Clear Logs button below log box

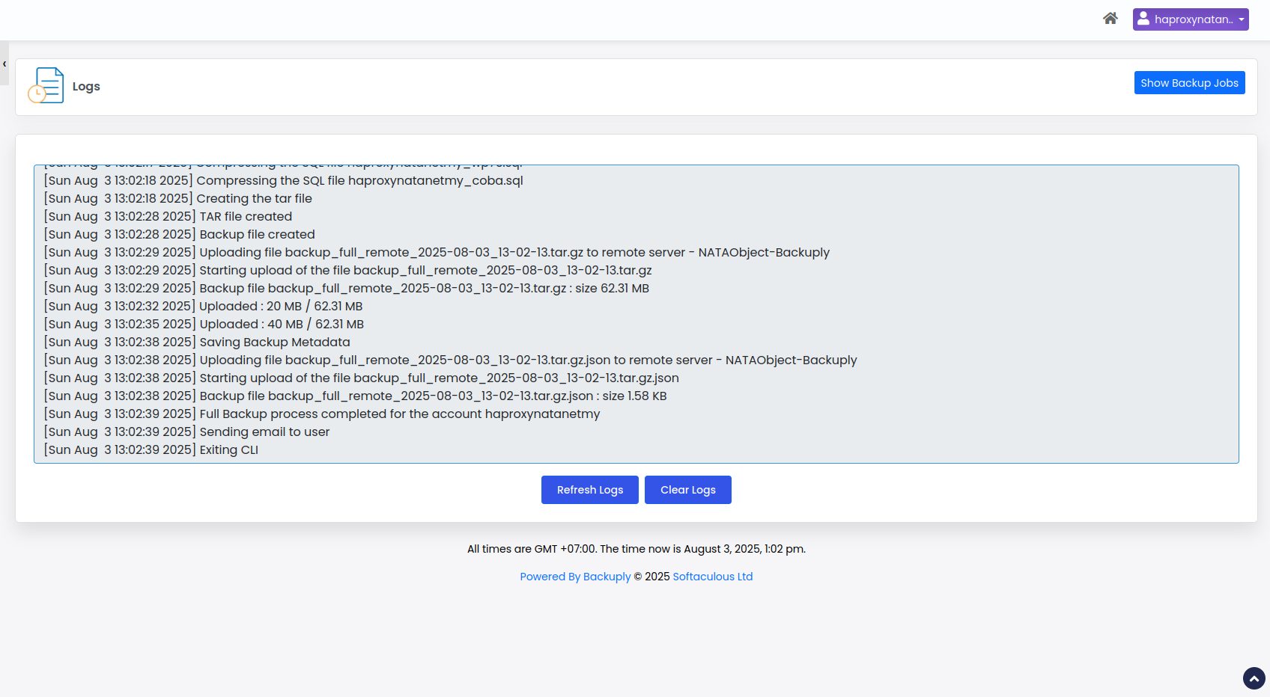pyautogui.click(x=688, y=490)
